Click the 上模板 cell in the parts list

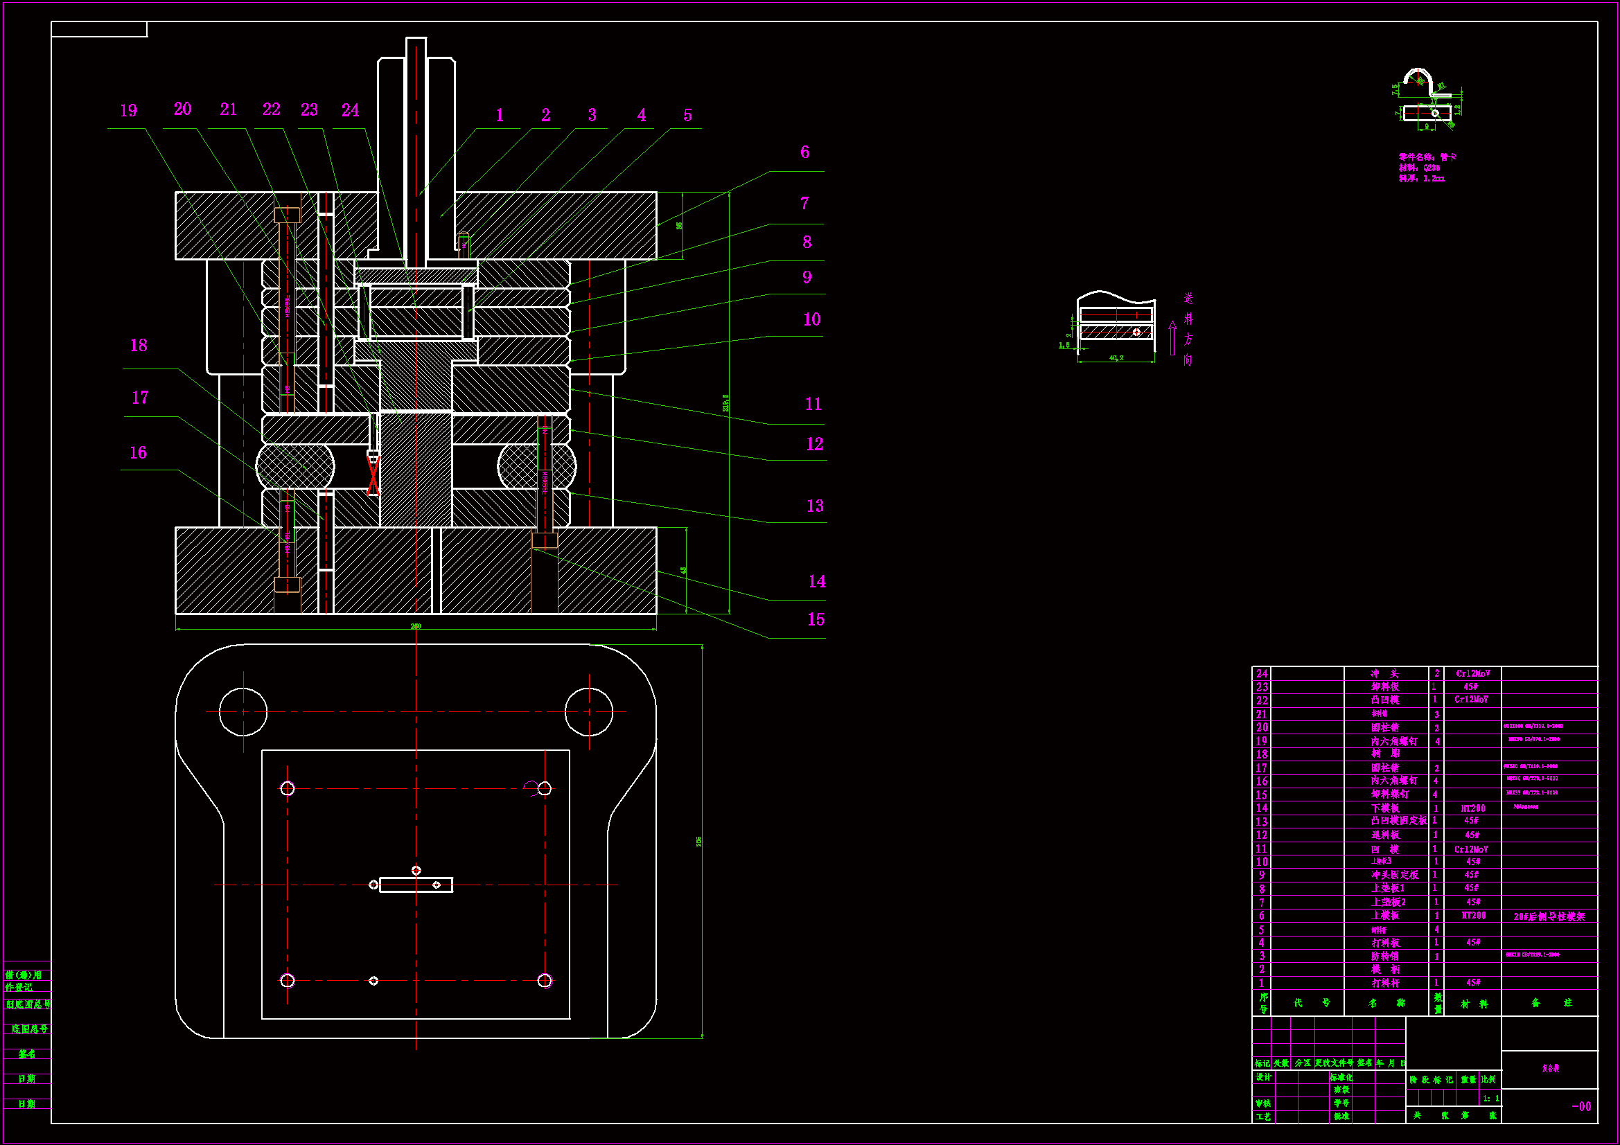pos(1385,916)
